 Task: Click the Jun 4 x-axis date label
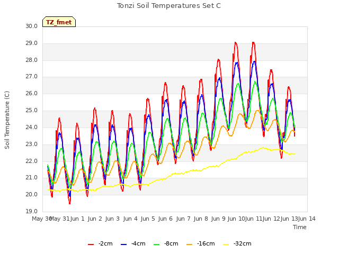click(130, 219)
